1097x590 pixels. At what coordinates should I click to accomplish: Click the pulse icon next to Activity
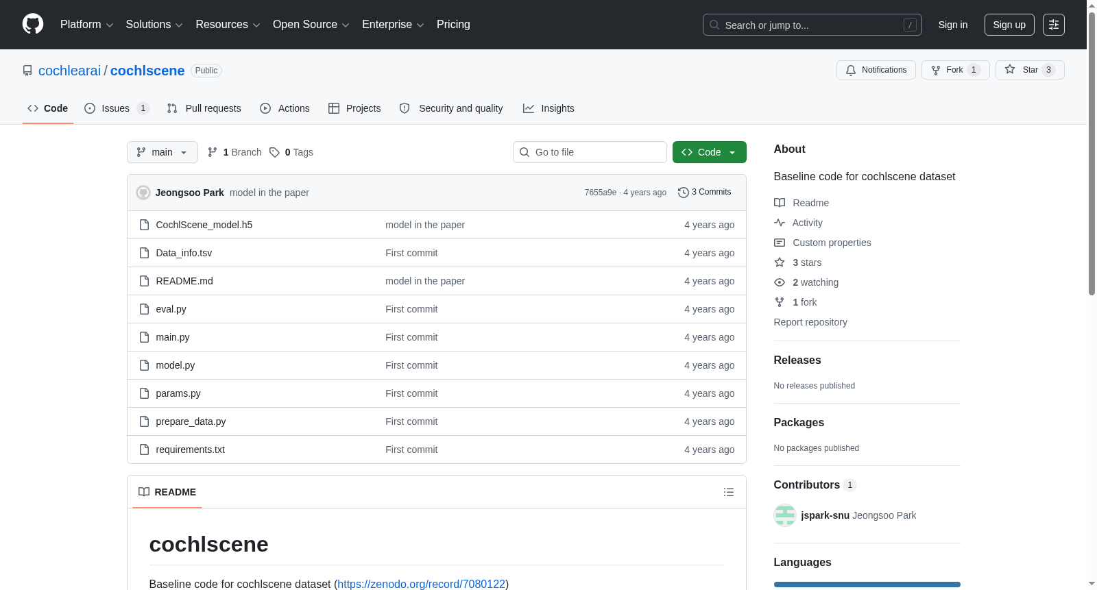coord(780,223)
